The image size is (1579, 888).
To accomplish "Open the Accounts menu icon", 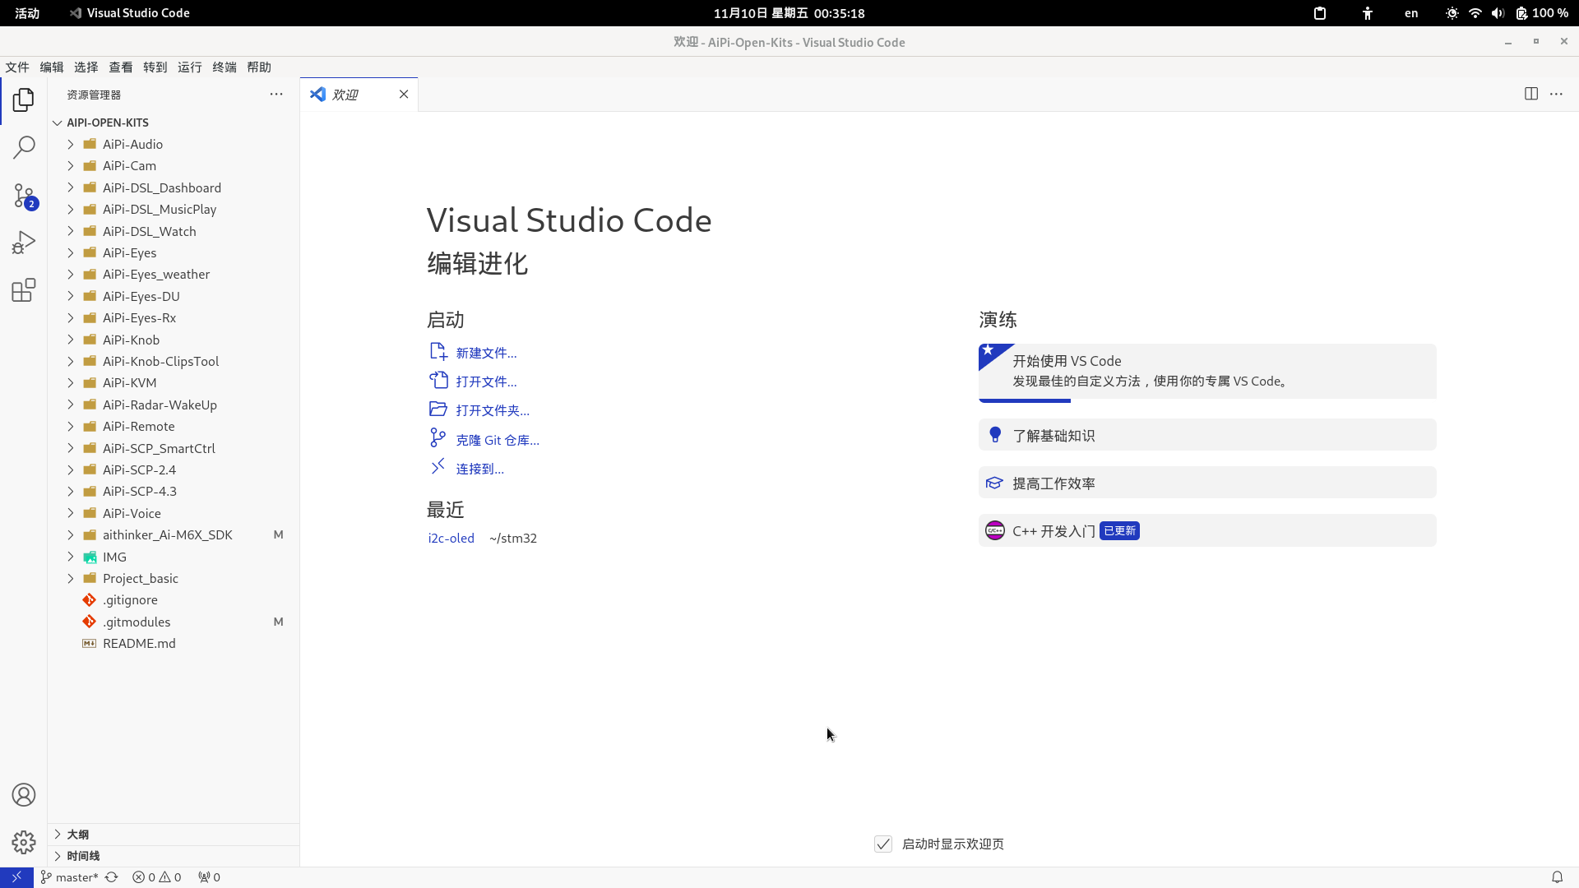I will [24, 795].
